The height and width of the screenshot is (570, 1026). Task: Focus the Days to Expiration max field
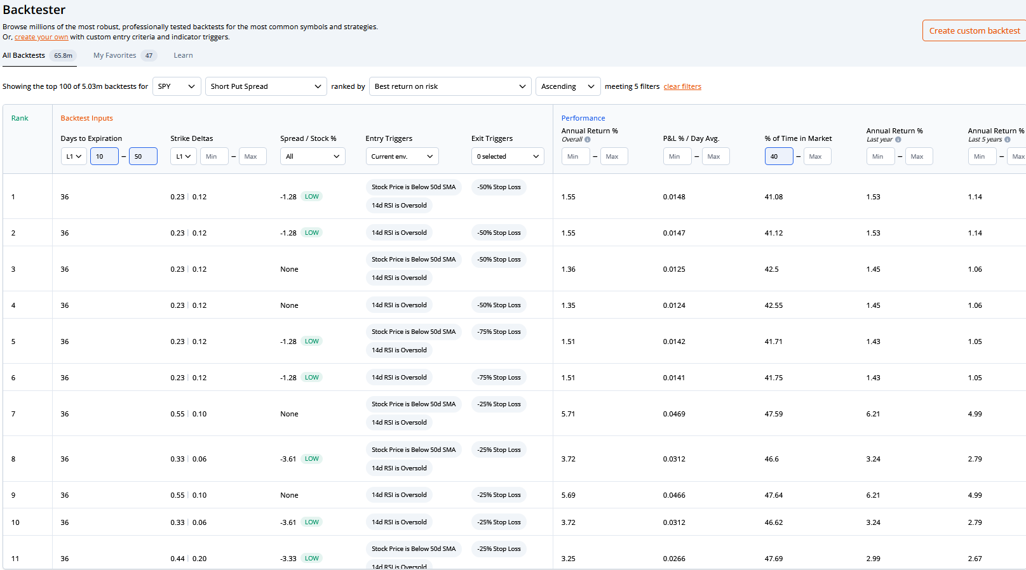coord(143,157)
